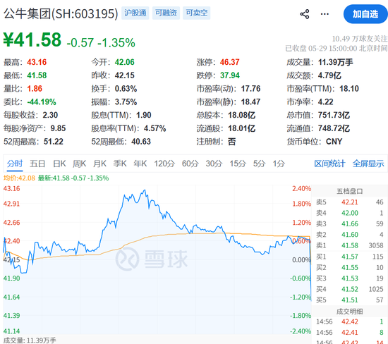Screen dimensions: 388x344
Task: Click the 均价:42.08 average price label
Action: [19, 178]
